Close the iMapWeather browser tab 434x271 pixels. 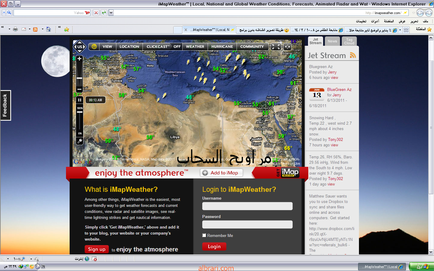point(186,30)
